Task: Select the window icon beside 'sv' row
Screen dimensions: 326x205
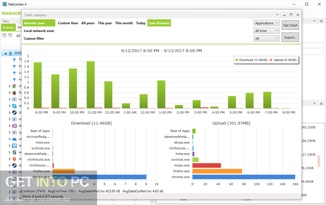Action: click(x=14, y=99)
